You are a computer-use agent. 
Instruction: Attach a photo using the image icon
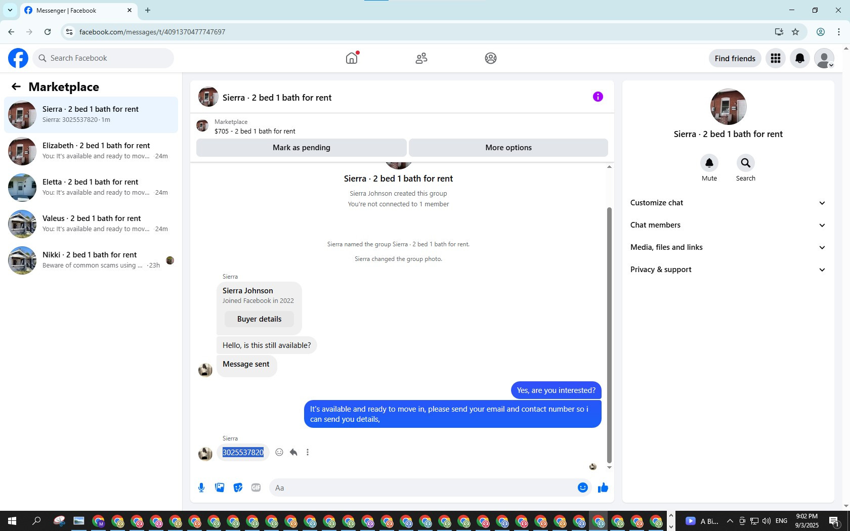click(220, 488)
